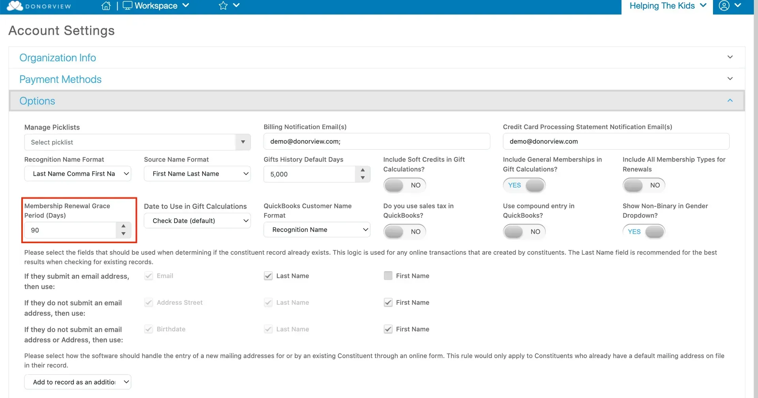The height and width of the screenshot is (398, 758).
Task: Toggle Include General Memberships in Gift Calculations
Action: point(524,185)
